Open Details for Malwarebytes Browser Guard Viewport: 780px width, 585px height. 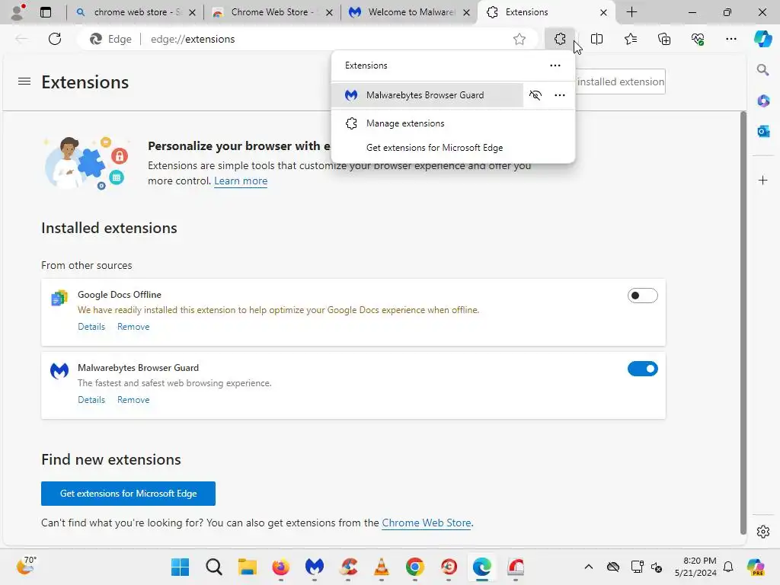[x=91, y=400]
